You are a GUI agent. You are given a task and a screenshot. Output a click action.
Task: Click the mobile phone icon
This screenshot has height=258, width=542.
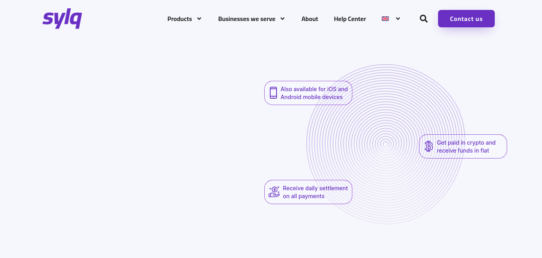pyautogui.click(x=273, y=93)
